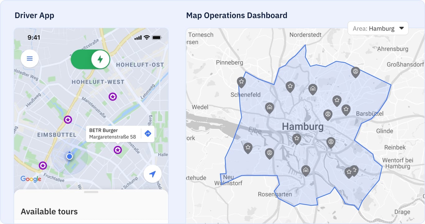Tap the blue current-location dot

(x=69, y=156)
